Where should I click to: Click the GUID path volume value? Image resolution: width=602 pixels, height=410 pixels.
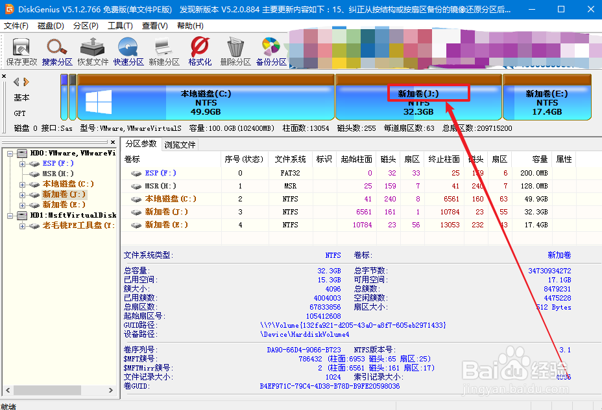point(353,325)
